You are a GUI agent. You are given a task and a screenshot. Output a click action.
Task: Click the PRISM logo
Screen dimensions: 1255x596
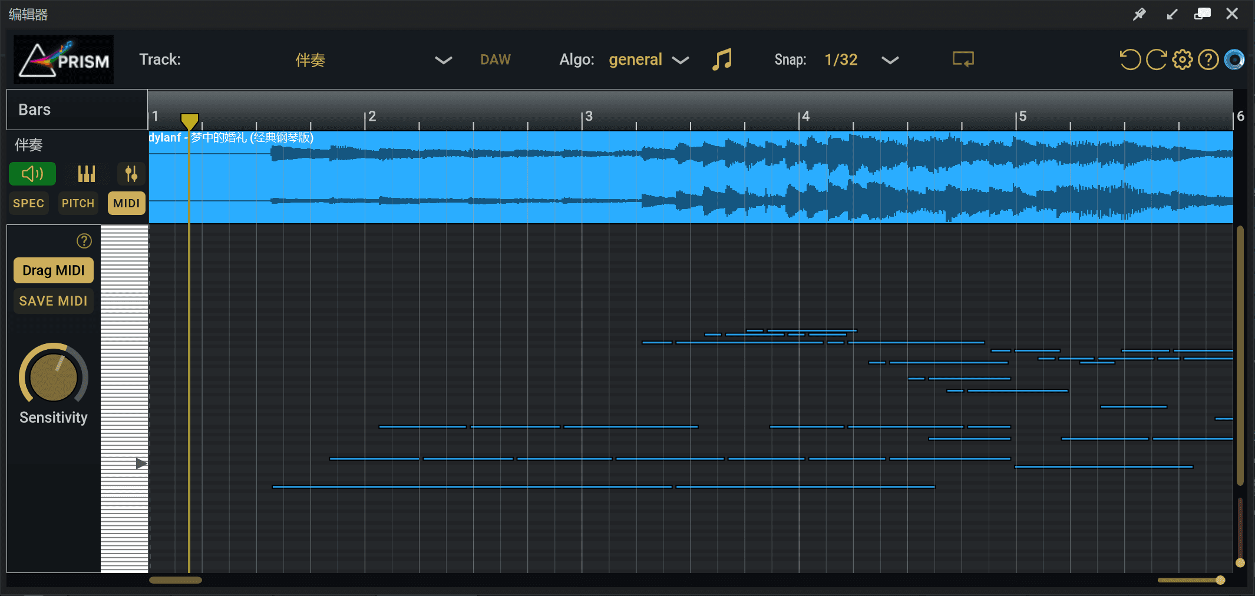pos(64,59)
